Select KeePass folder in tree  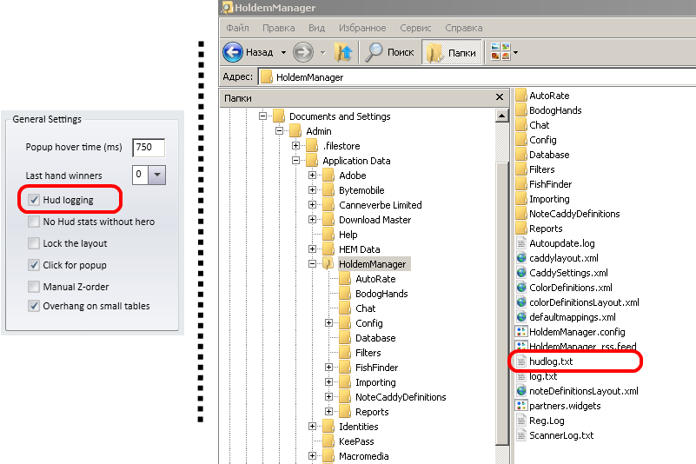point(356,441)
